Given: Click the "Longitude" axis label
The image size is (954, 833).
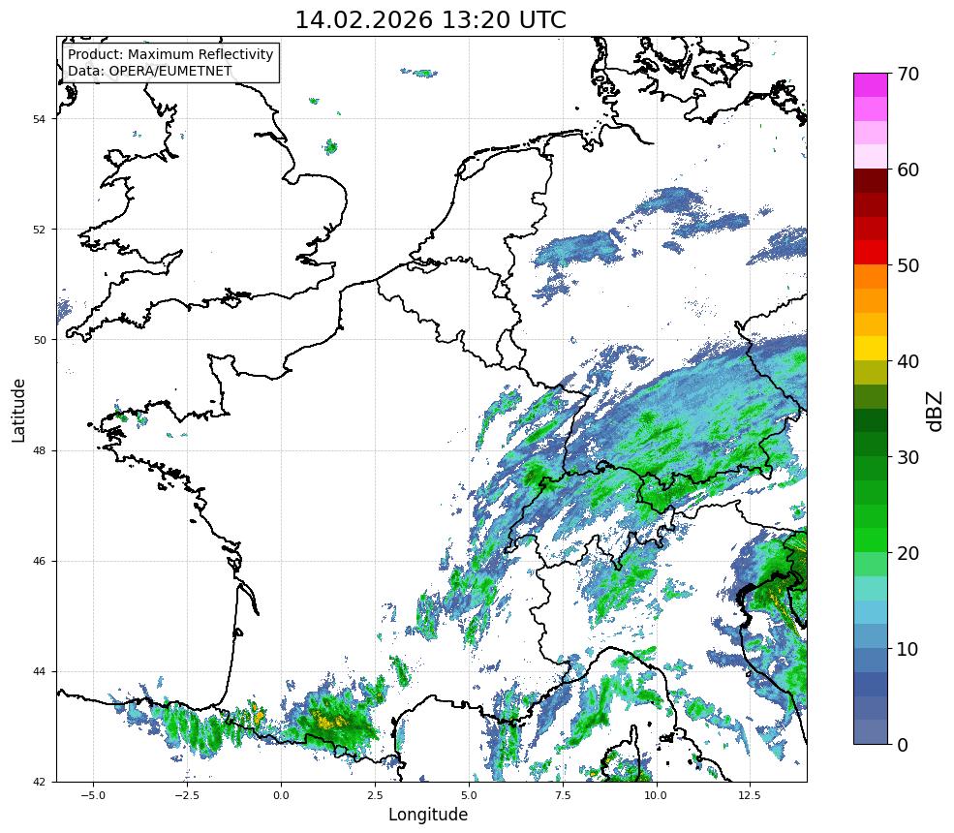Looking at the screenshot, I should tap(428, 815).
